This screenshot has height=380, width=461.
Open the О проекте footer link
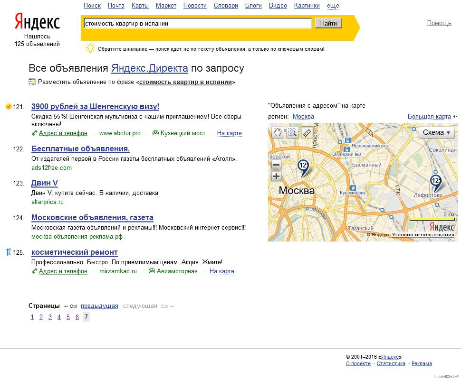(x=358, y=363)
